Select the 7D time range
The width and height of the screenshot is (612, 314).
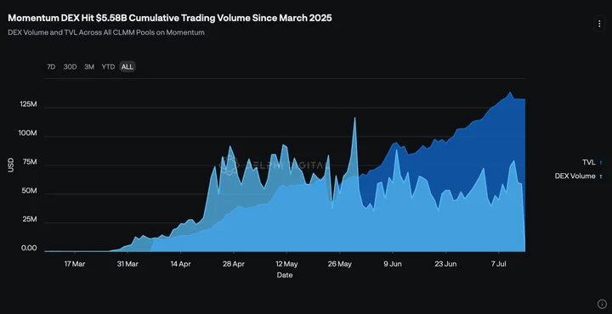pos(51,66)
